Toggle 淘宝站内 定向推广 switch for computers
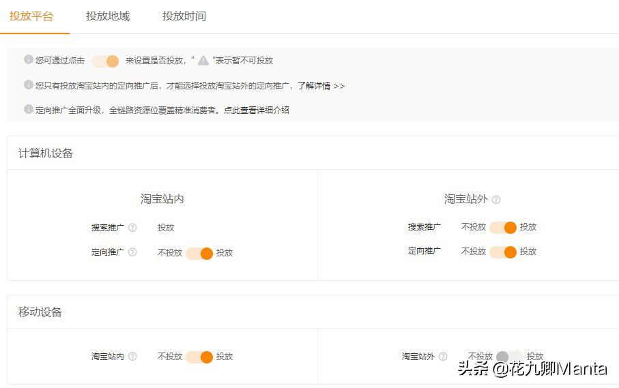The image size is (619, 388). pos(200,254)
